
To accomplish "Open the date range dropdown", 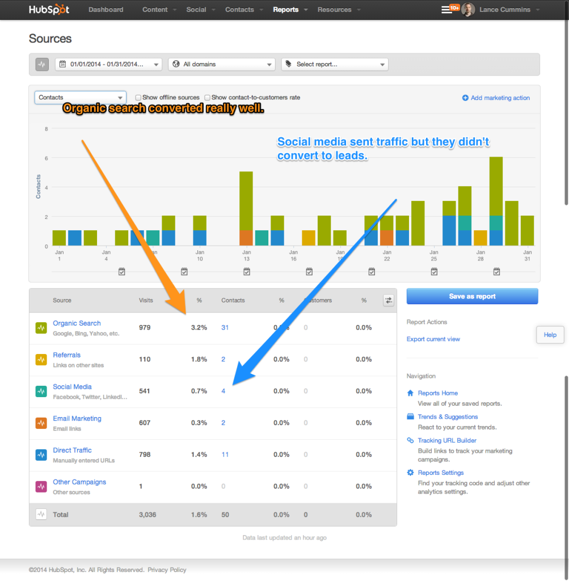I will [x=108, y=64].
